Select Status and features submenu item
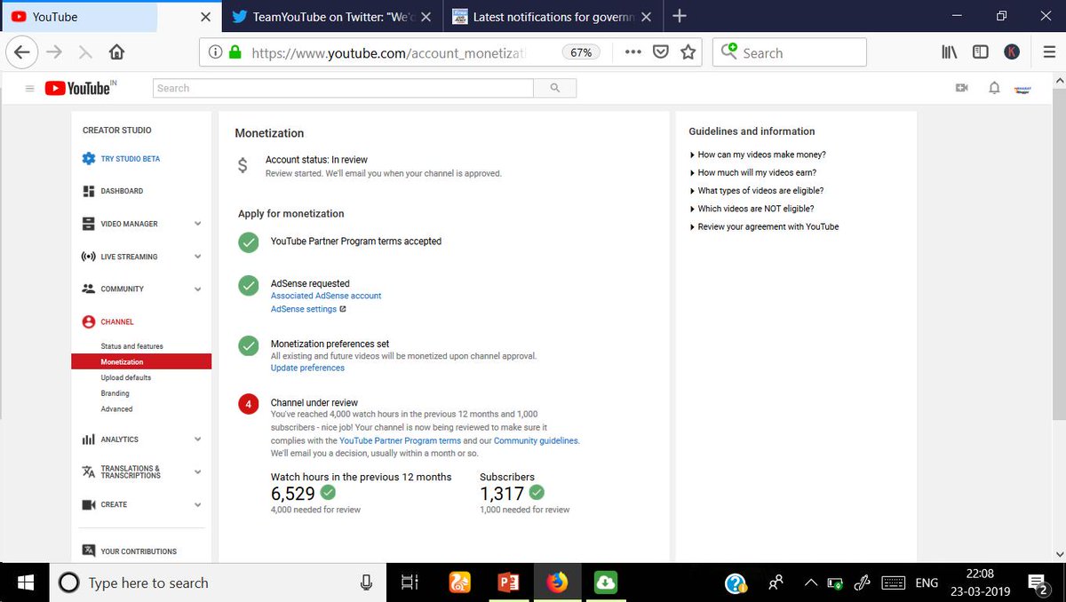 click(x=131, y=346)
